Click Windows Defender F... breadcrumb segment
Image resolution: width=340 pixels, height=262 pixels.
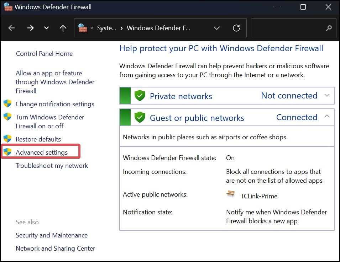158,28
